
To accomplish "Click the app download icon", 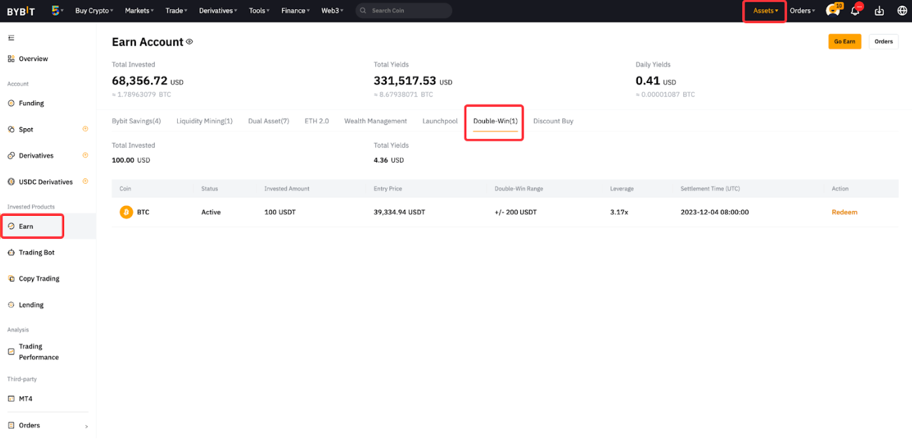I will (879, 10).
